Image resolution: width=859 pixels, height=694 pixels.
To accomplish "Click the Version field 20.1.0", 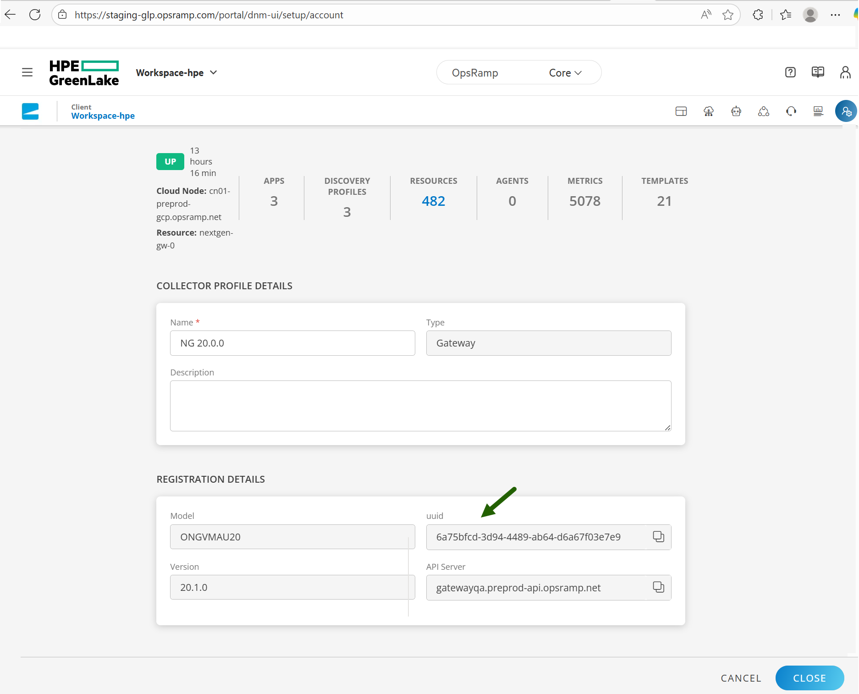I will click(292, 587).
